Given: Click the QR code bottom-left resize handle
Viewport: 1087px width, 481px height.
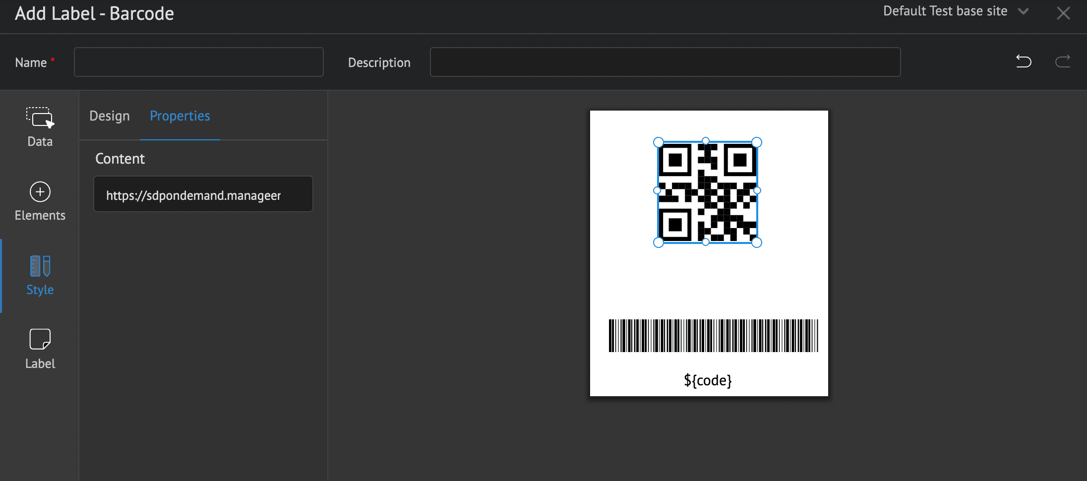Looking at the screenshot, I should 659,242.
